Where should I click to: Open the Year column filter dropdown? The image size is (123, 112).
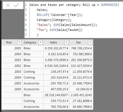click(19, 42)
